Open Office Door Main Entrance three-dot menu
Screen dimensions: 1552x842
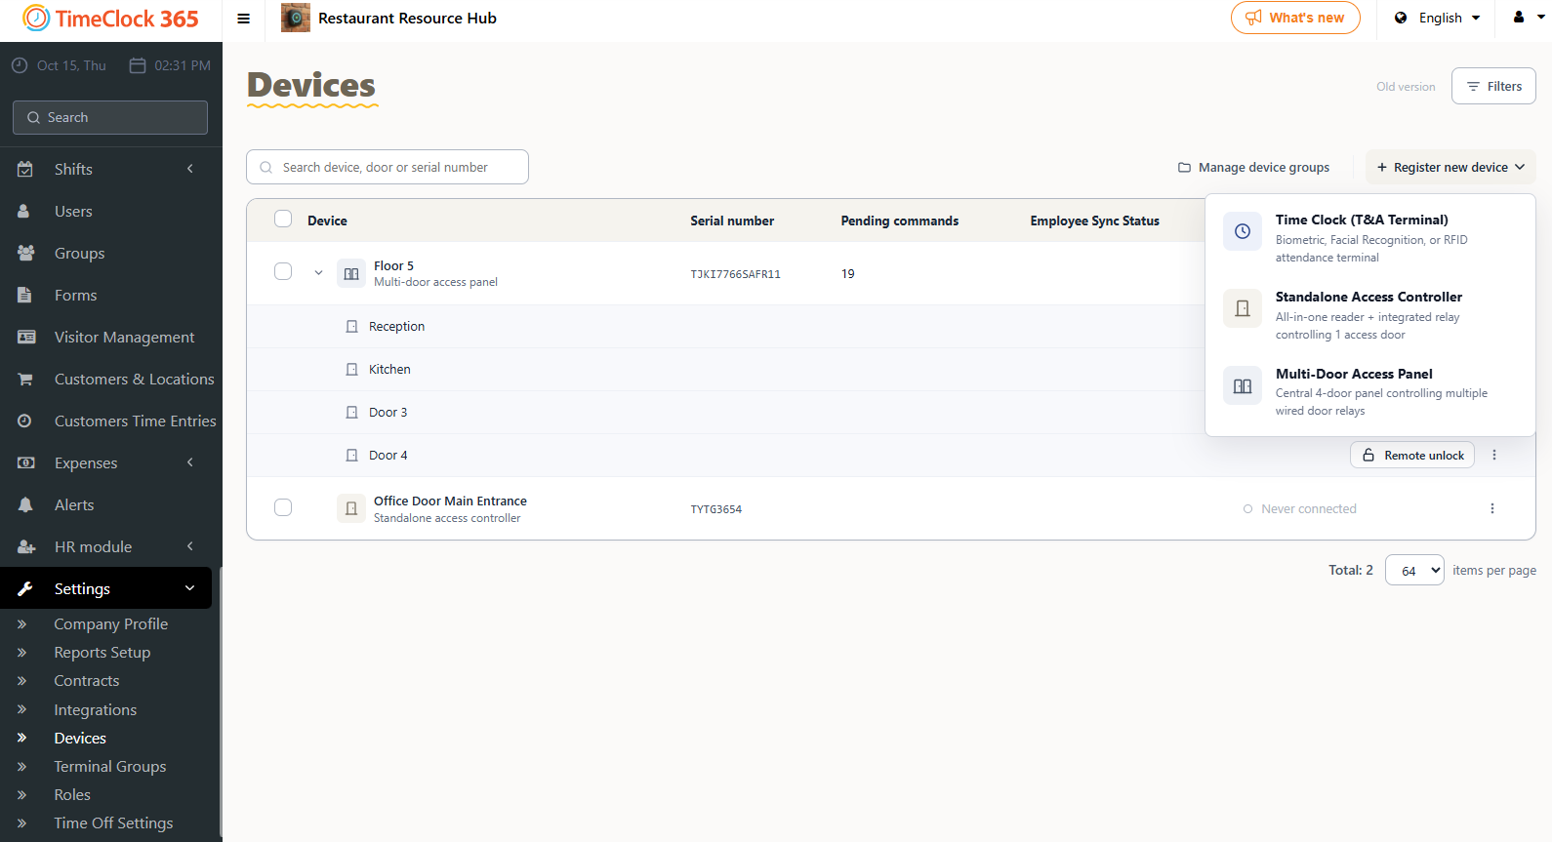pyautogui.click(x=1492, y=508)
